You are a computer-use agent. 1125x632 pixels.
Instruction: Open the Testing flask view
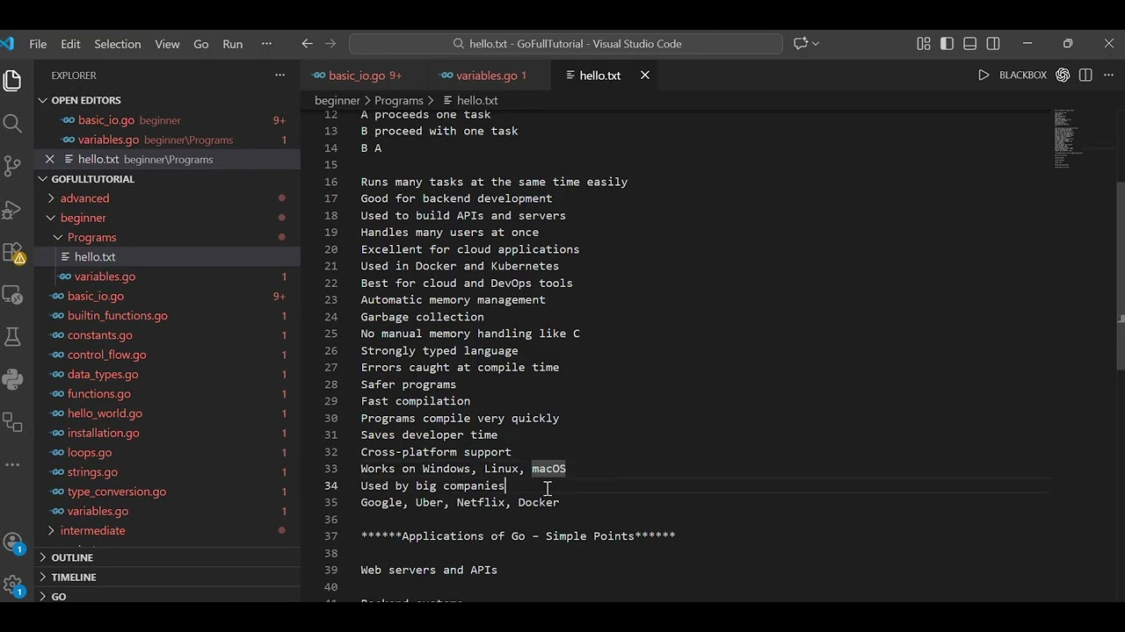pos(12,337)
